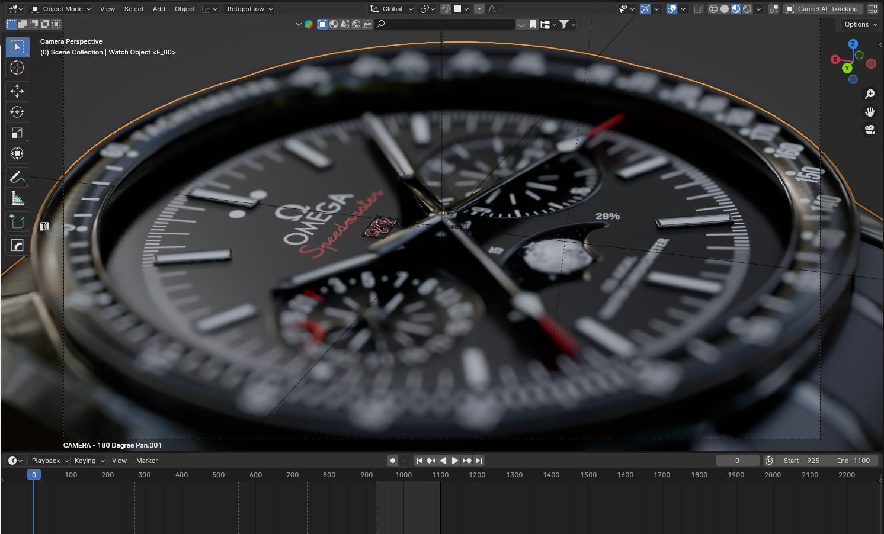Switch to Material Preview shading
The width and height of the screenshot is (884, 534).
[x=736, y=9]
